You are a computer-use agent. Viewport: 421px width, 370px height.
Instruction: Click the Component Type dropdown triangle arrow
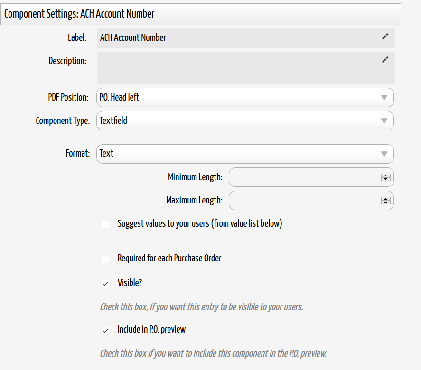(x=384, y=121)
